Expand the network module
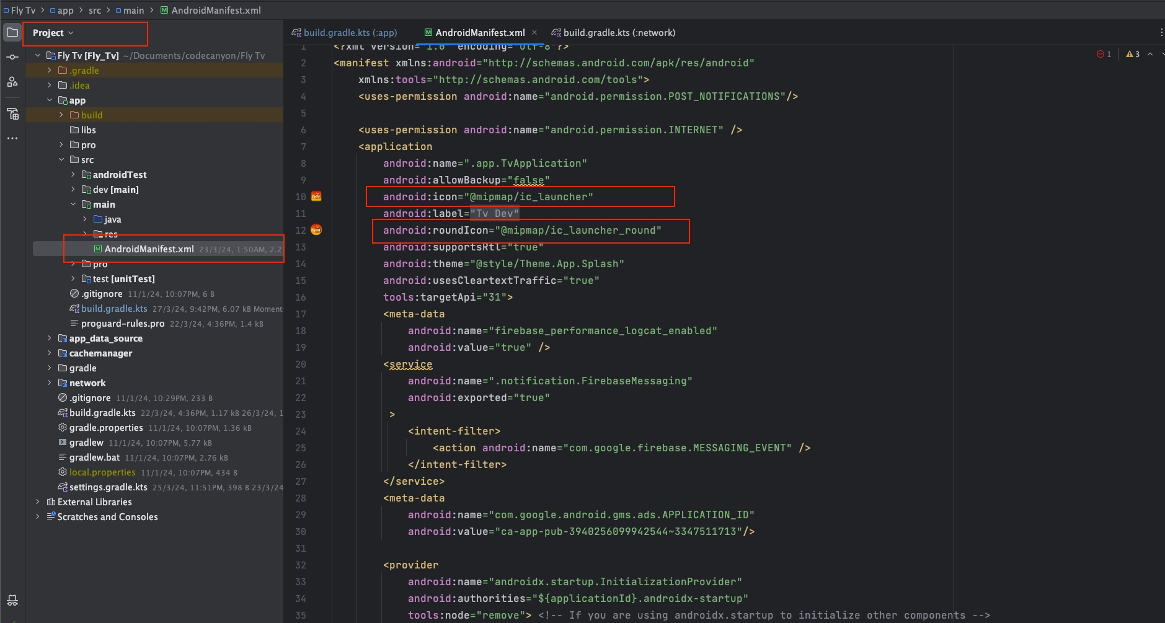 pos(50,383)
